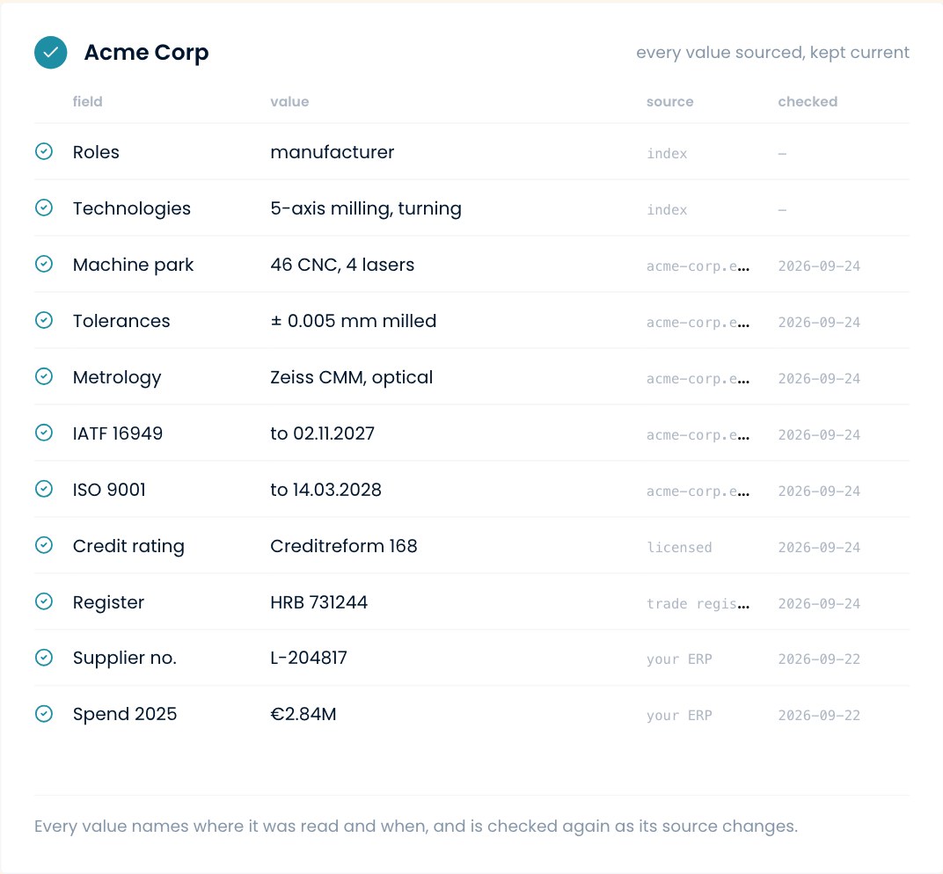943x874 pixels.
Task: Click the 'licensed' source for Credit rating
Action: (x=680, y=548)
